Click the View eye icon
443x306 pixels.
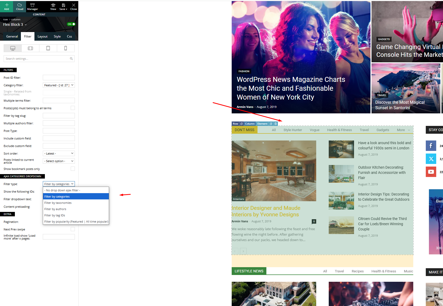pos(53,5)
